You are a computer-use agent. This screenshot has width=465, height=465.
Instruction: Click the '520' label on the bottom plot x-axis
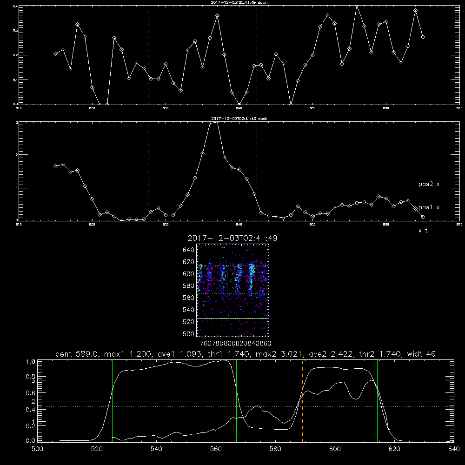click(97, 449)
